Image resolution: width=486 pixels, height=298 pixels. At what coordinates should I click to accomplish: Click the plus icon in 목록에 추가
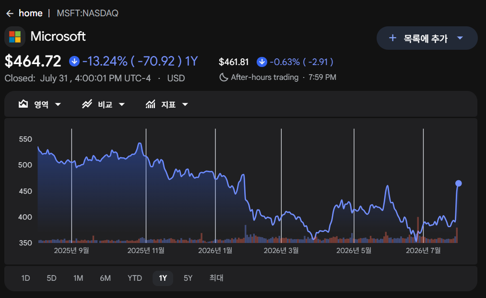pyautogui.click(x=392, y=38)
